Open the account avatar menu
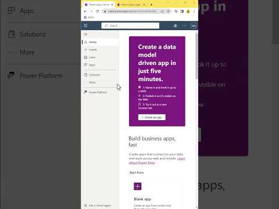 [194, 26]
